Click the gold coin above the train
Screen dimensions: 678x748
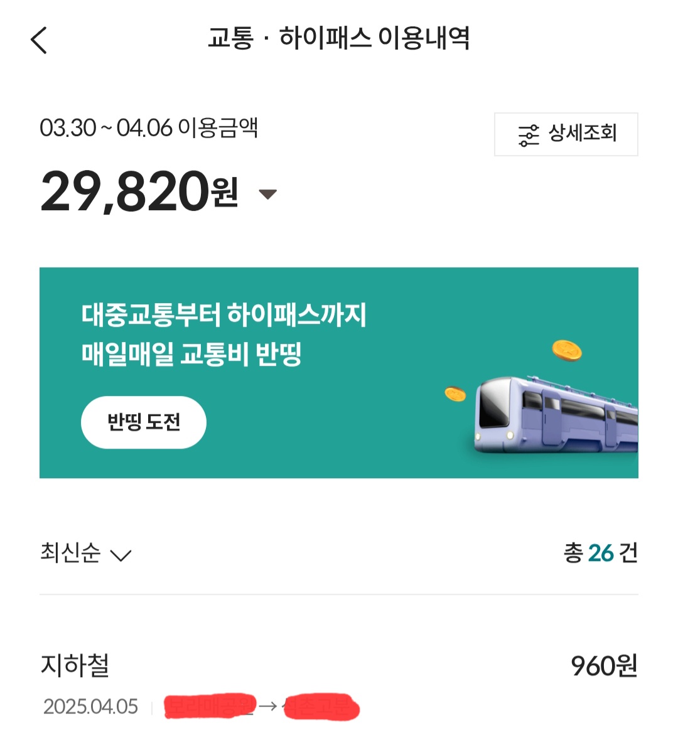[x=567, y=350]
